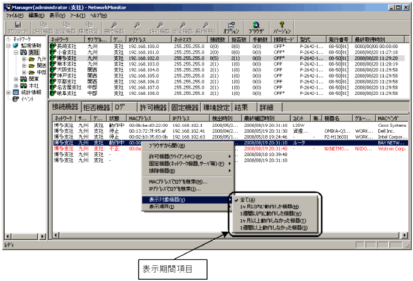Switch to the 拒否機器 tab
Screen dimensions: 413x281
pyautogui.click(x=95, y=107)
